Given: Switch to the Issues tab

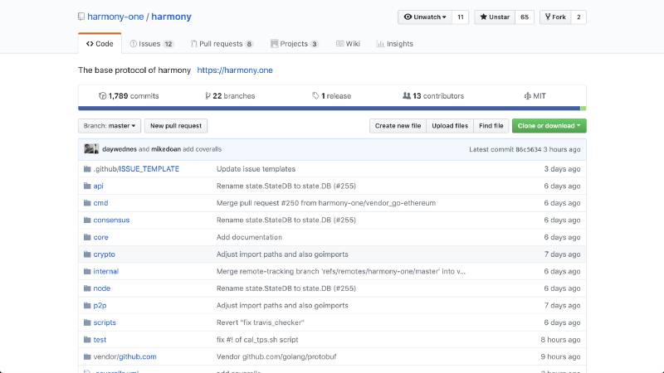Looking at the screenshot, I should point(151,44).
